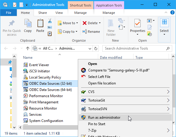Click the Paste clipboard icon

(x=40, y=23)
